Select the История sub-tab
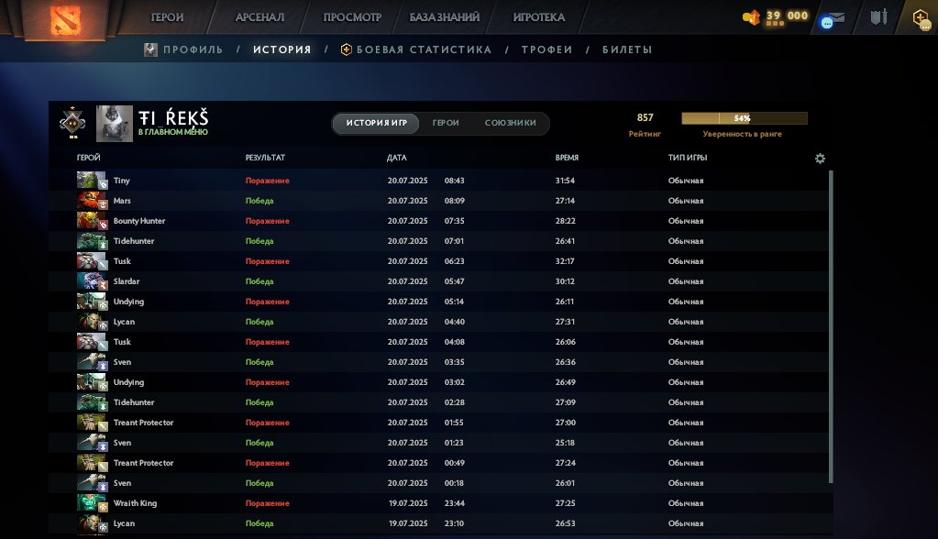Image resolution: width=938 pixels, height=539 pixels. click(x=282, y=49)
